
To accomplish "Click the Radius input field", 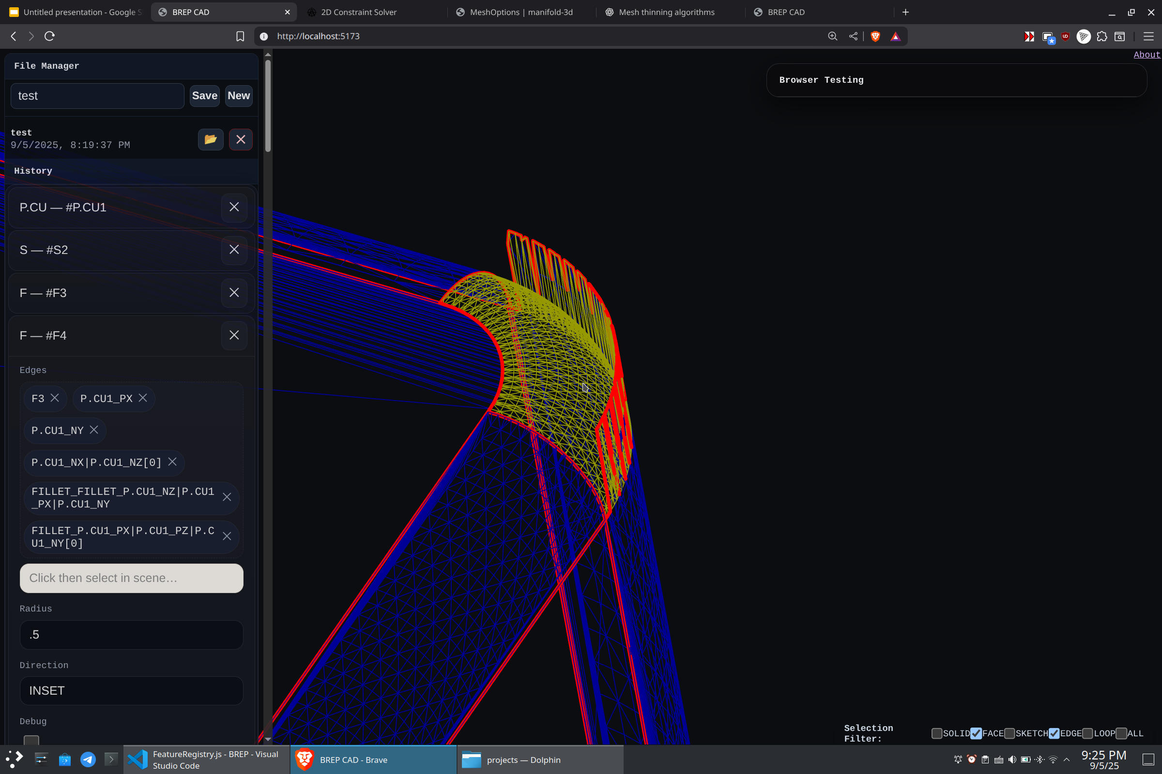I will pyautogui.click(x=131, y=635).
